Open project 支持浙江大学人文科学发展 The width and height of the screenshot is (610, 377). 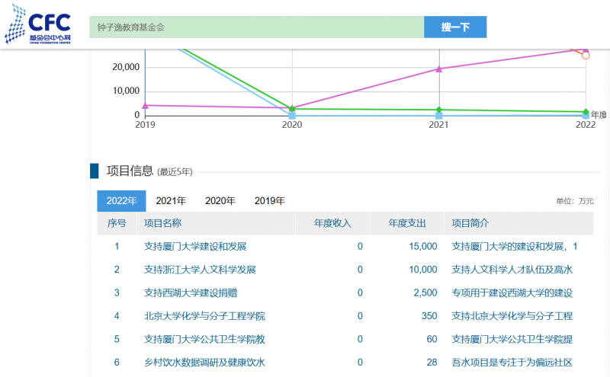[200, 270]
